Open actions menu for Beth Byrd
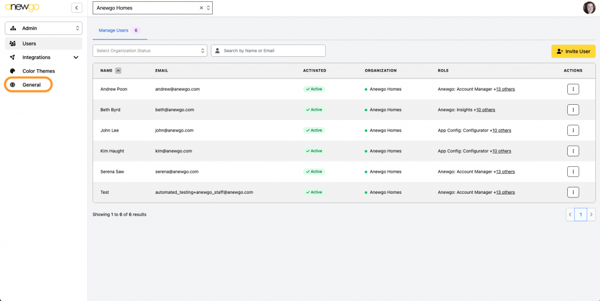The height and width of the screenshot is (301, 600). pos(573,110)
